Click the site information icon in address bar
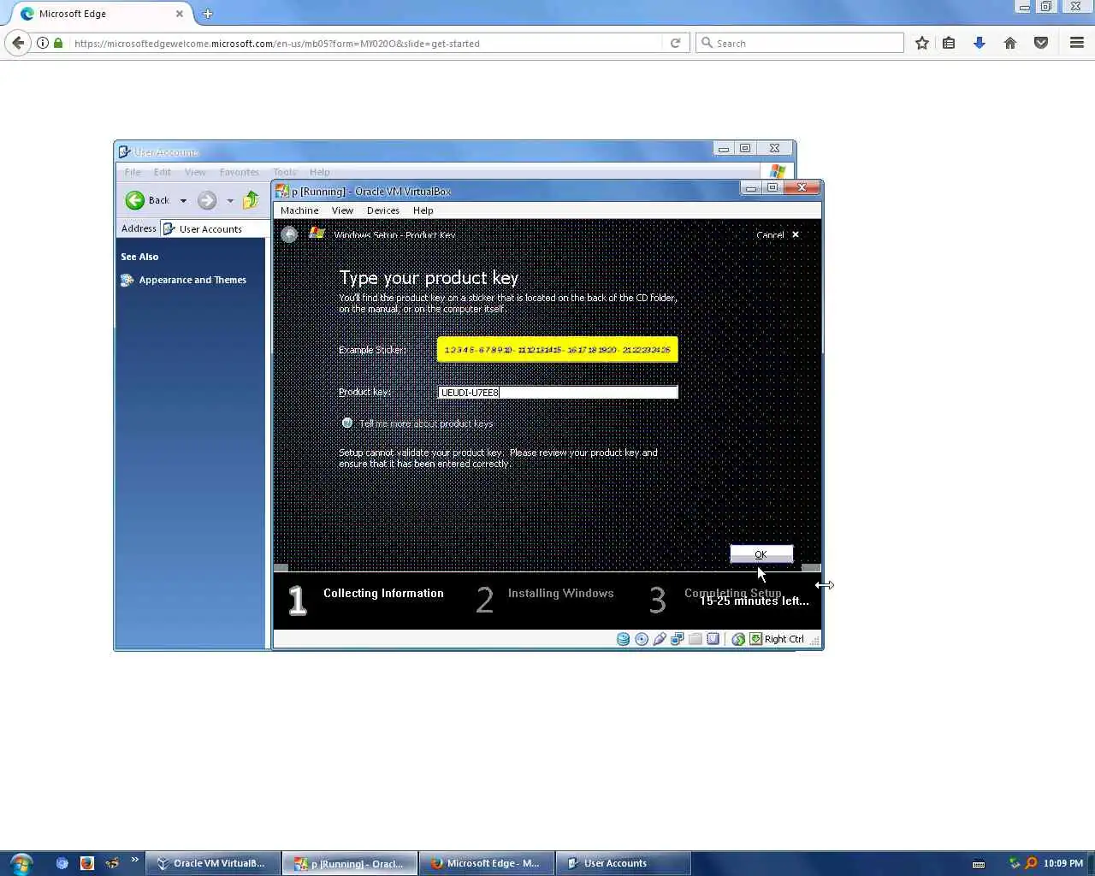 pyautogui.click(x=43, y=43)
